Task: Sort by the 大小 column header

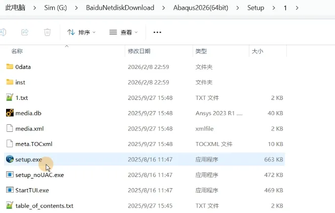Action: 257,51
